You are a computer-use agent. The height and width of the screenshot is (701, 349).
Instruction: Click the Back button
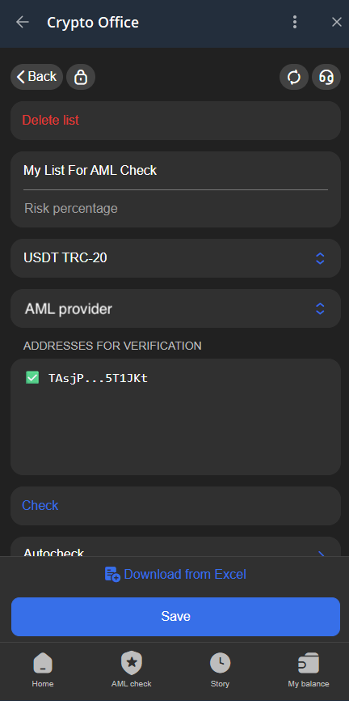36,77
